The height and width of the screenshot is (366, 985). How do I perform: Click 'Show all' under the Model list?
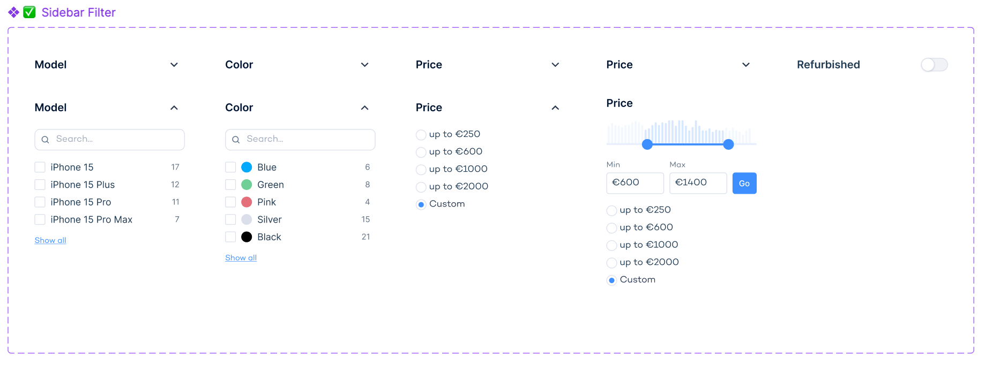tap(50, 241)
